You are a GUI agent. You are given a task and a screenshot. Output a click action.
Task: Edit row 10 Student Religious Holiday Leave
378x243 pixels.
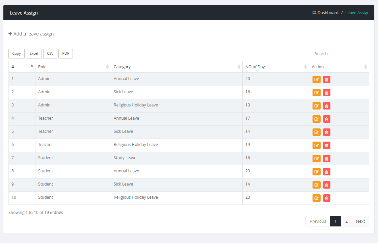tap(316, 198)
